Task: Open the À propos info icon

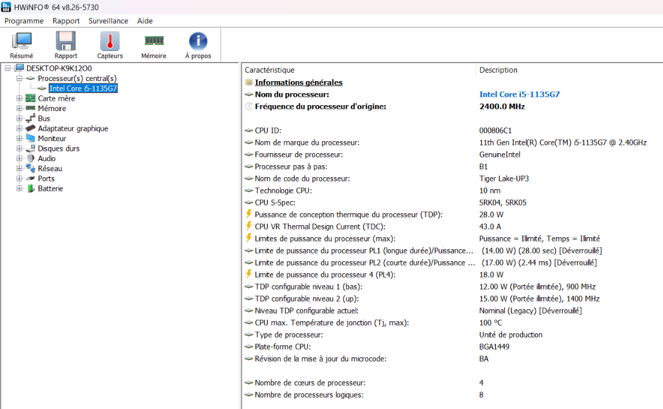Action: (x=198, y=41)
